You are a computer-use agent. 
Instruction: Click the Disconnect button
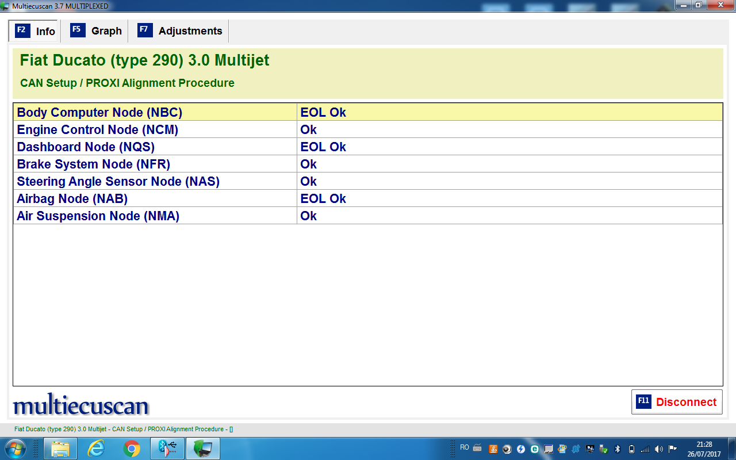point(677,402)
